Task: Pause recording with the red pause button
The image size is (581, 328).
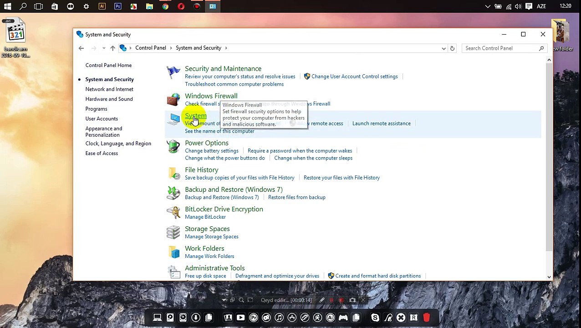Action: point(332,300)
